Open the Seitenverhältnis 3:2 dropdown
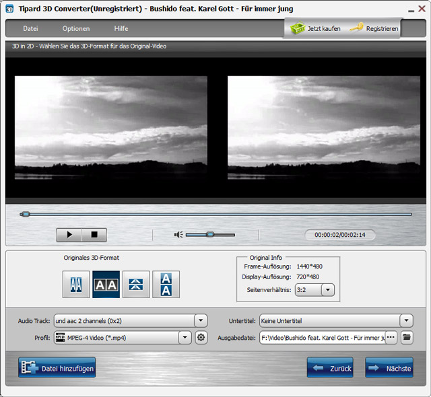The width and height of the screenshot is (431, 397). [328, 290]
